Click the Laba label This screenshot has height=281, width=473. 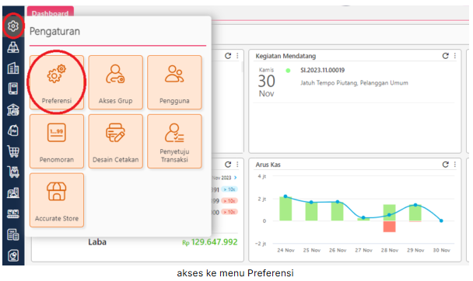tap(97, 242)
